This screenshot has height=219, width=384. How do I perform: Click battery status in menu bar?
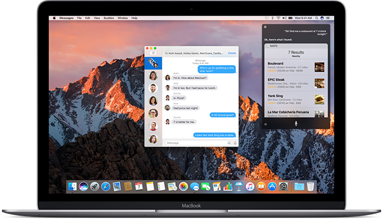click(290, 18)
